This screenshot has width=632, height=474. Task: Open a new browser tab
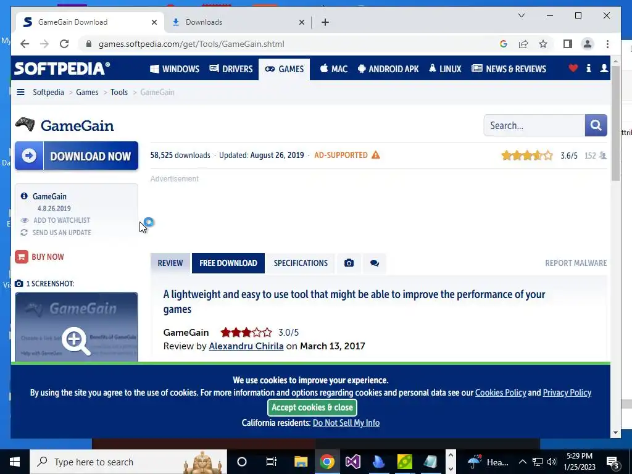325,22
